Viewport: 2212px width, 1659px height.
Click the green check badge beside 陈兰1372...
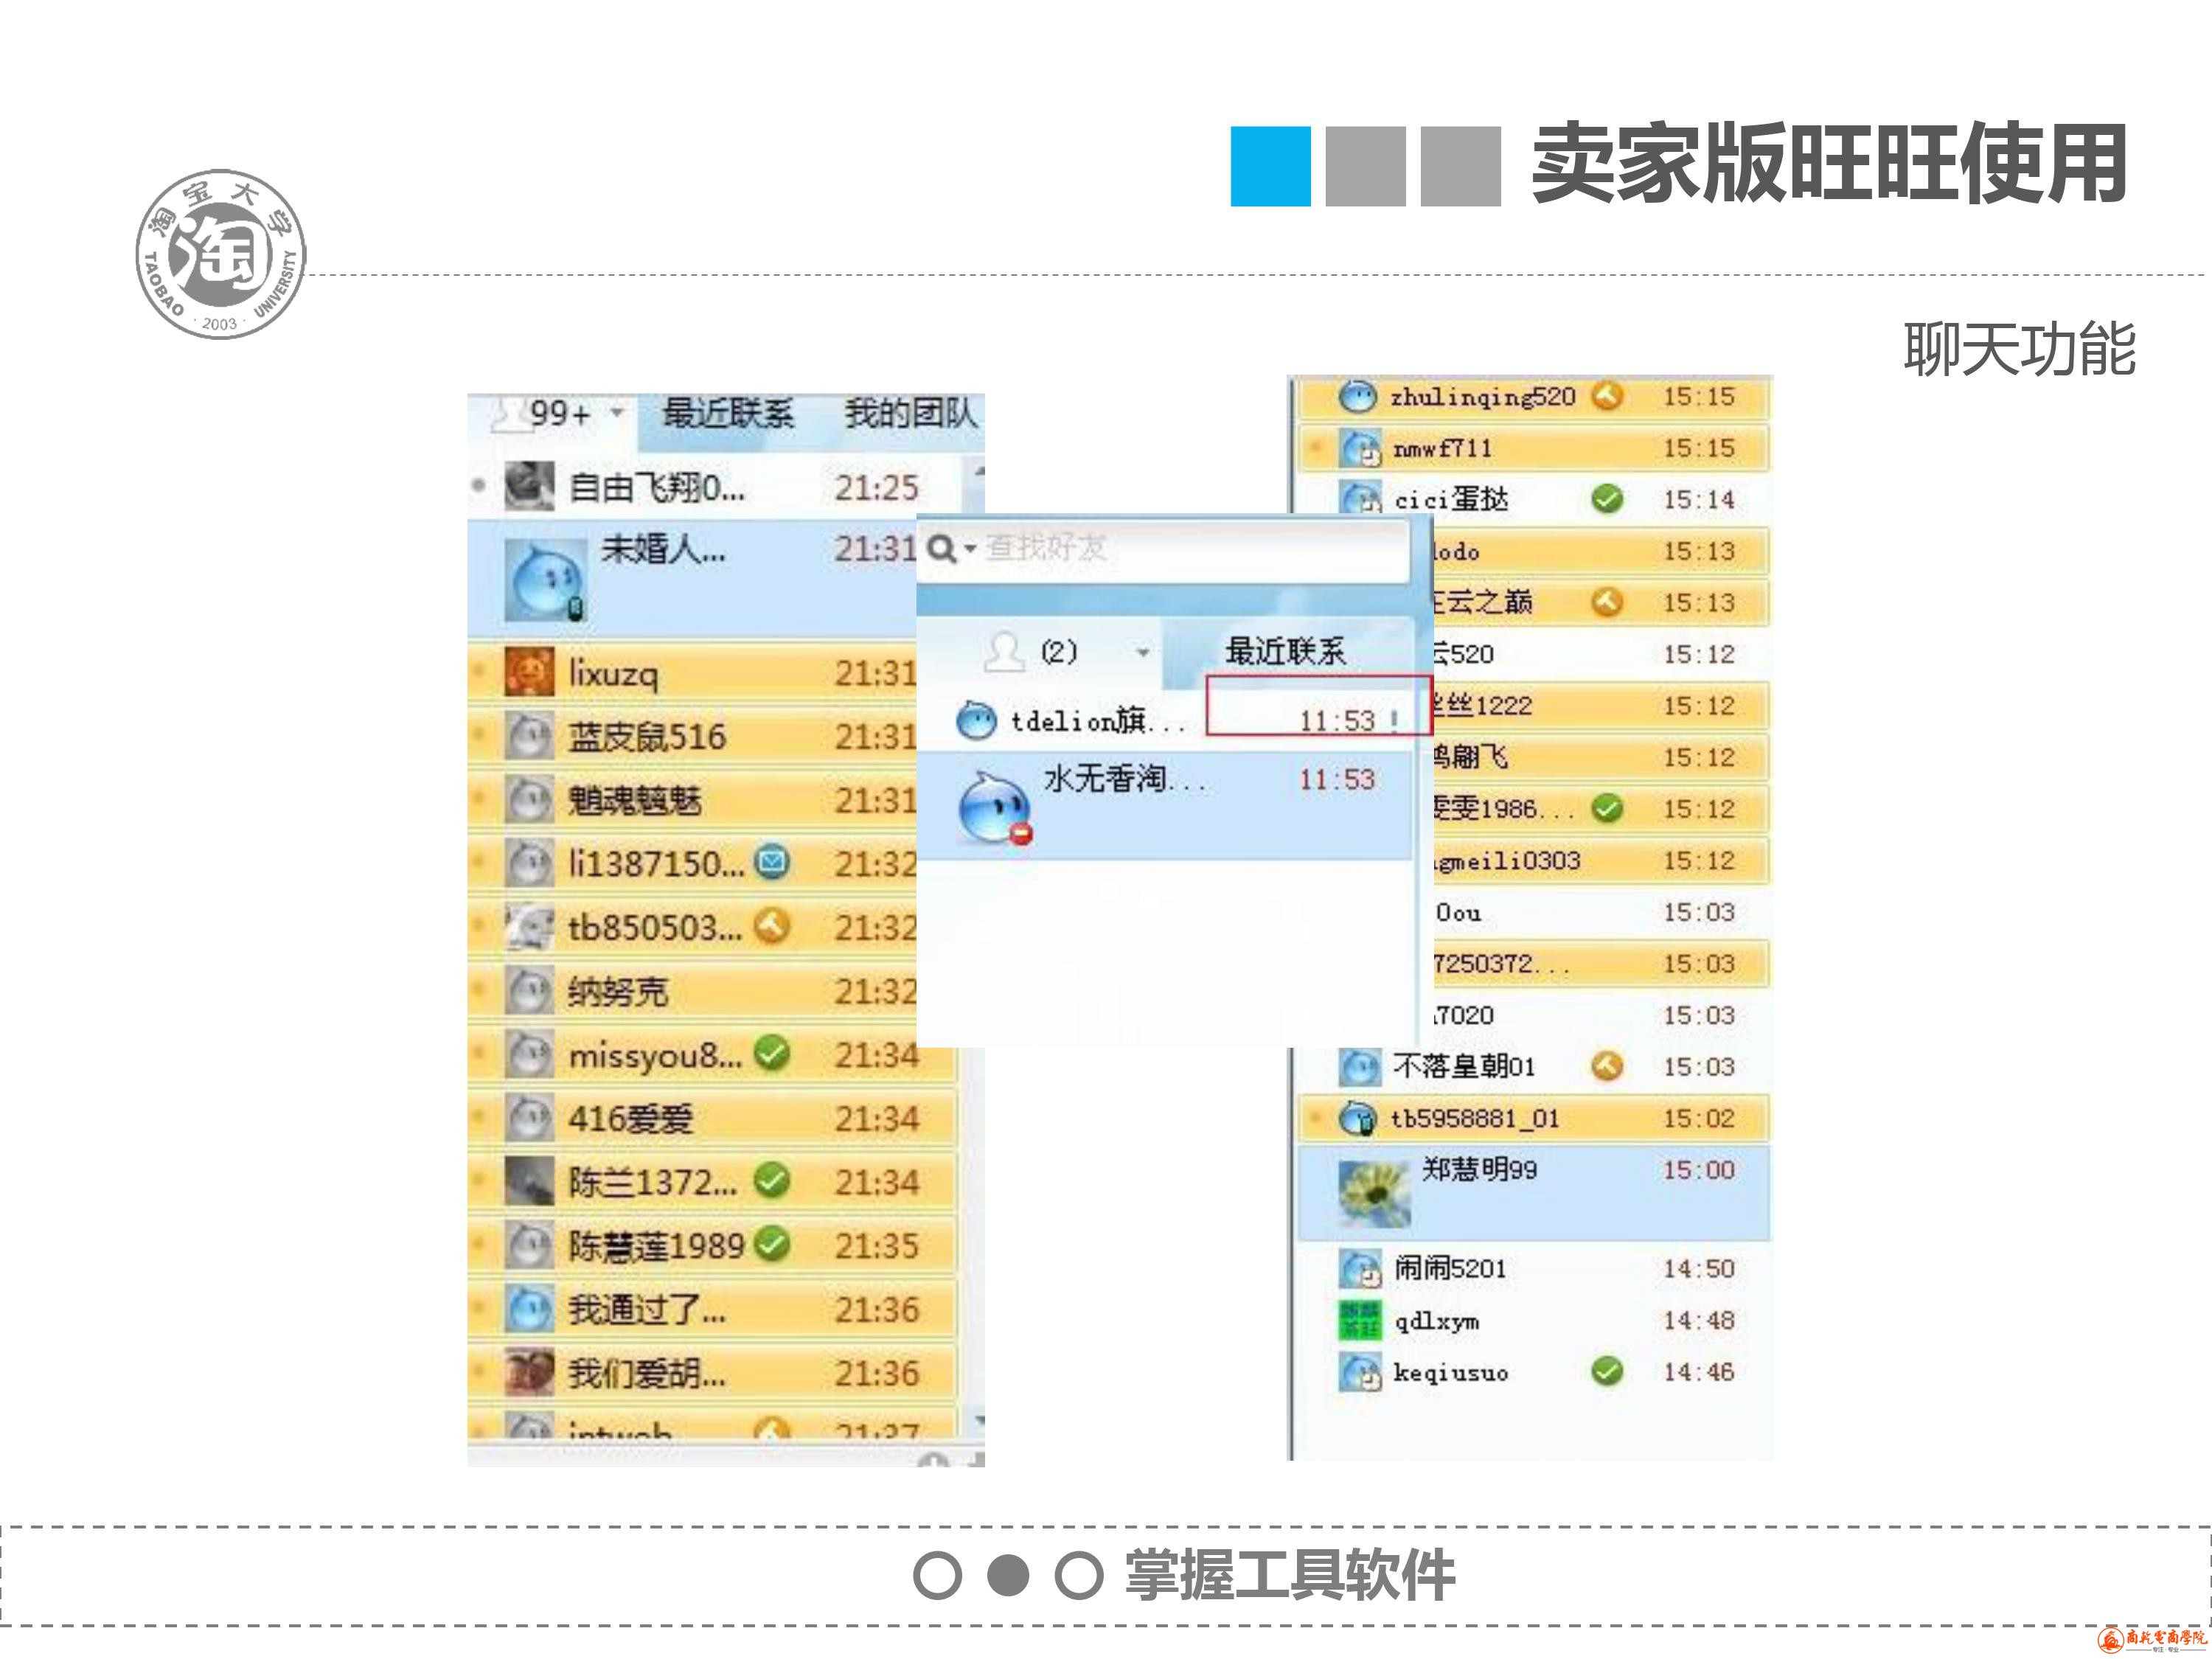771,1180
